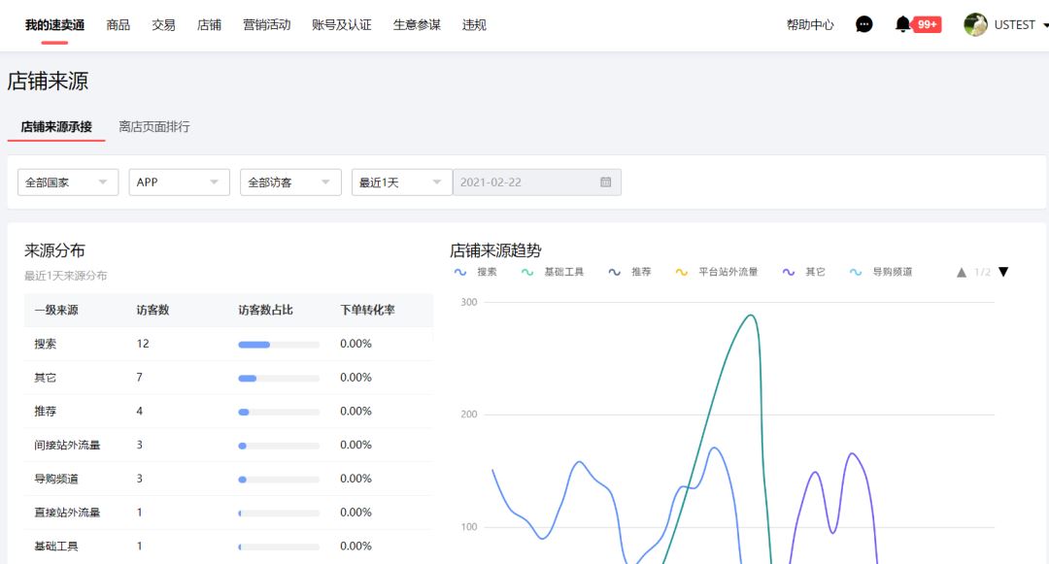Click visitor count 12 in 搜索 row
The image size is (1049, 564).
(x=143, y=344)
